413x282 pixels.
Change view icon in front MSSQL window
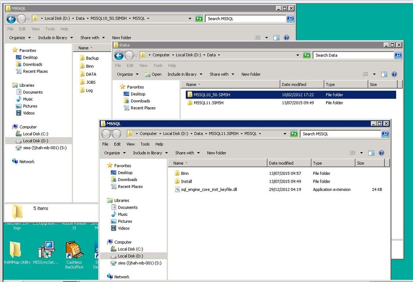352,153
